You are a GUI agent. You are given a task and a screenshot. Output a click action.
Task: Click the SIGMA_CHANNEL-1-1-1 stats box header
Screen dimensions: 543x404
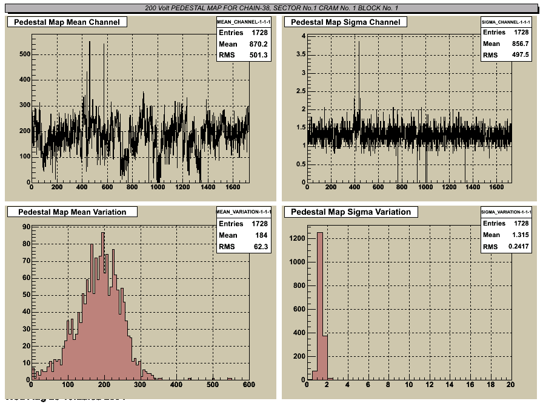[506, 22]
